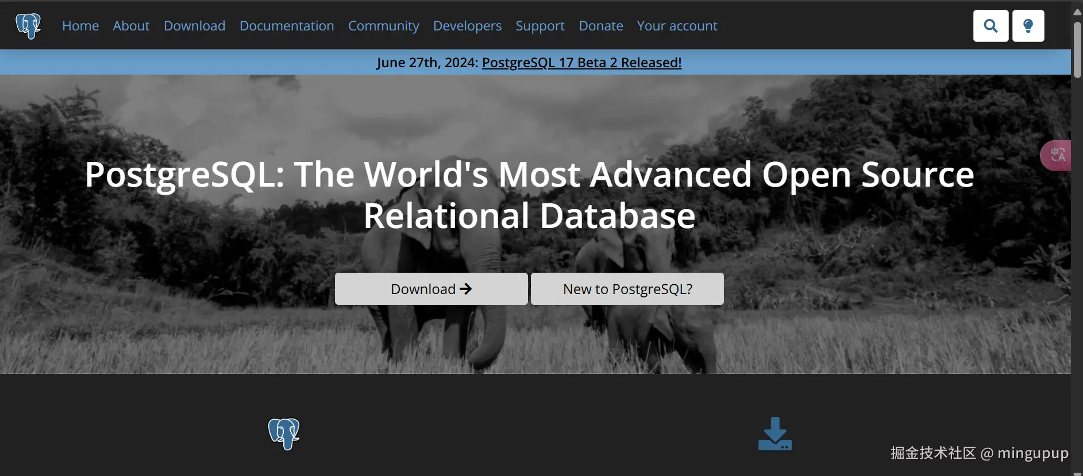Open the Donate nav item
The width and height of the screenshot is (1083, 476).
click(x=601, y=26)
